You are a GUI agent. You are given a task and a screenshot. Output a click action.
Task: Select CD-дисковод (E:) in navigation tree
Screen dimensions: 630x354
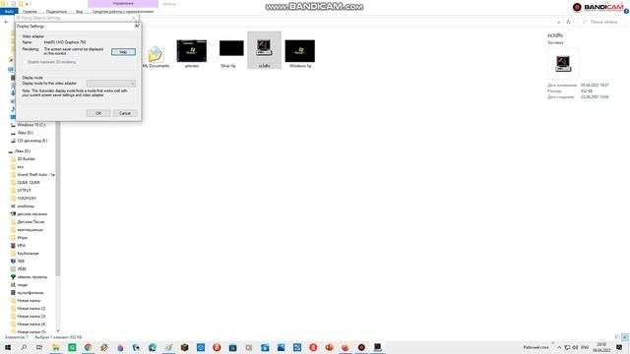click(x=31, y=141)
